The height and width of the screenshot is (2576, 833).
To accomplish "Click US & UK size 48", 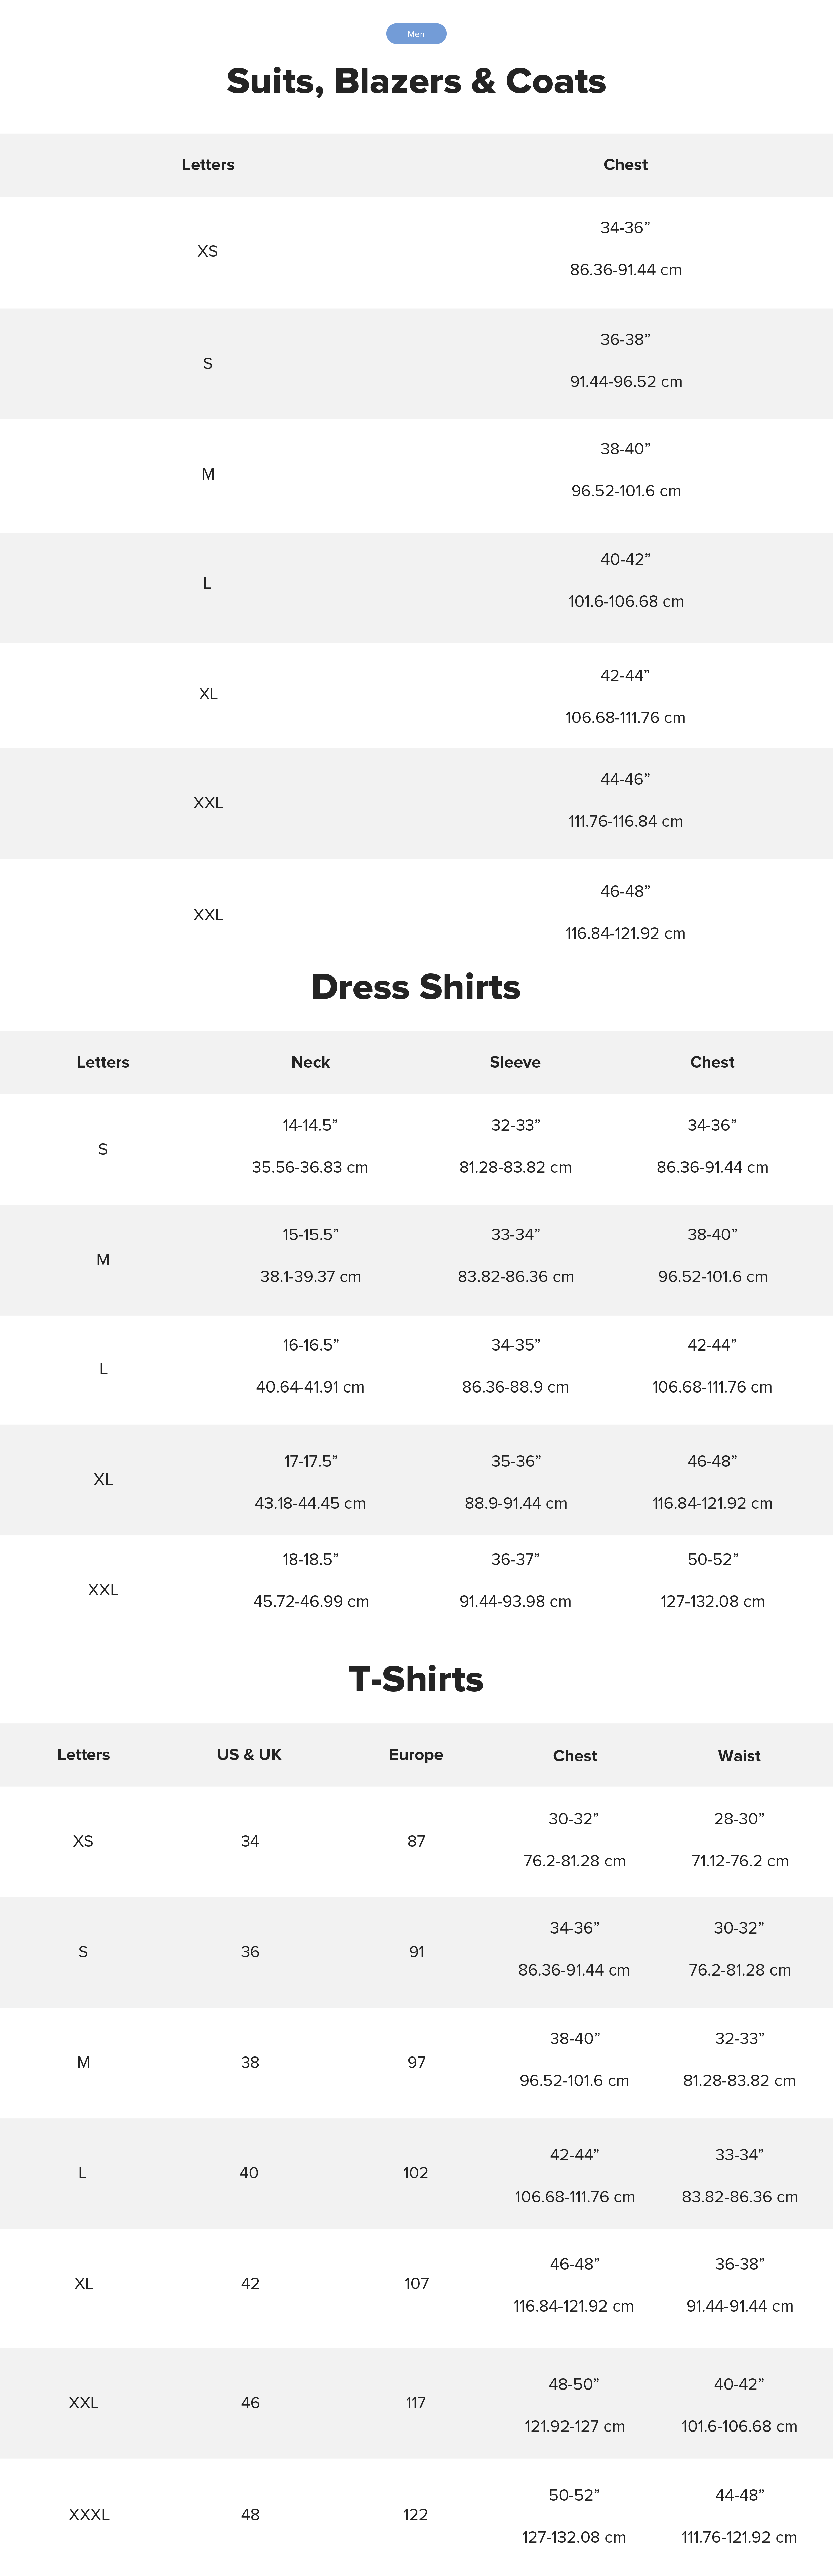I will 250,2514.
